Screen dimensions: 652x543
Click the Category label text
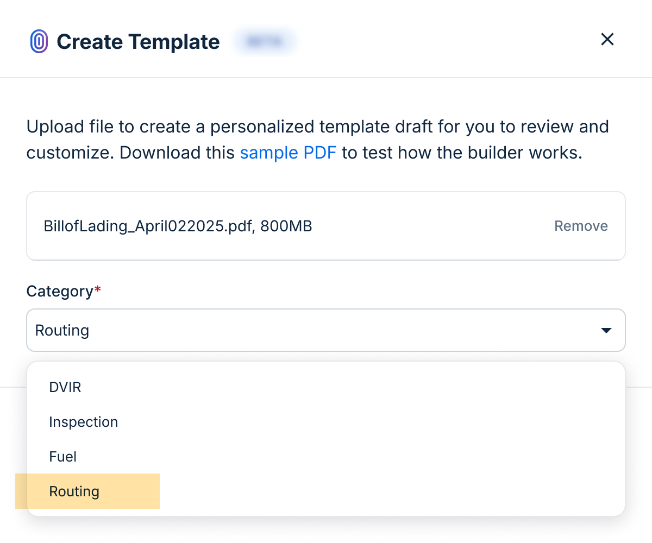tap(59, 291)
